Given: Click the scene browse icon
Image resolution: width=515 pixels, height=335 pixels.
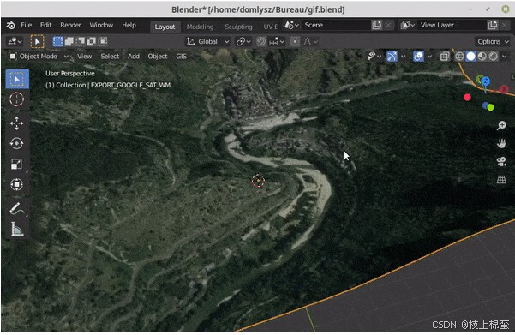Looking at the screenshot, I should [x=291, y=25].
